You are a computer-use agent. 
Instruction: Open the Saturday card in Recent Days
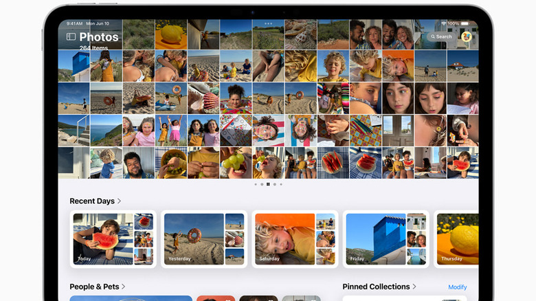[295, 239]
